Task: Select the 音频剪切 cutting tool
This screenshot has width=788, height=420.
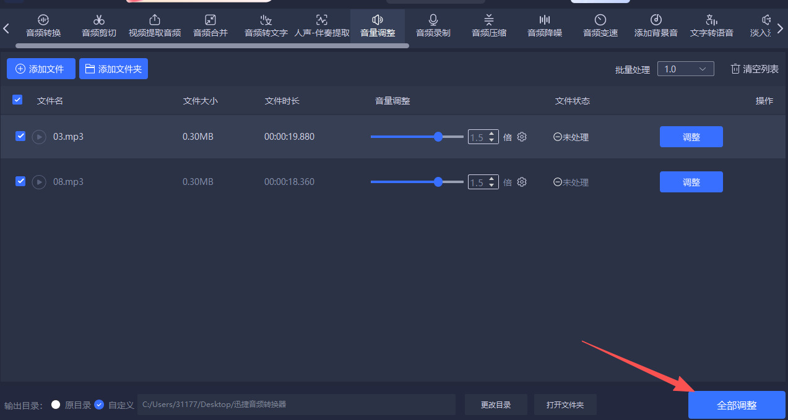Action: click(x=98, y=25)
